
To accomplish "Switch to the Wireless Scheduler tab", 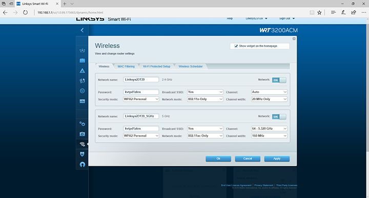I will click(190, 67).
